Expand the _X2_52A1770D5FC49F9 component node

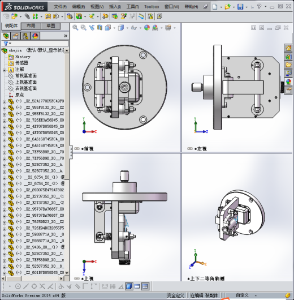point(4,102)
